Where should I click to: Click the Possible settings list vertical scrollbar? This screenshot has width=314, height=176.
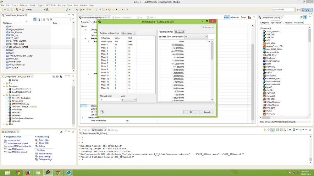pyautogui.click(x=212, y=70)
